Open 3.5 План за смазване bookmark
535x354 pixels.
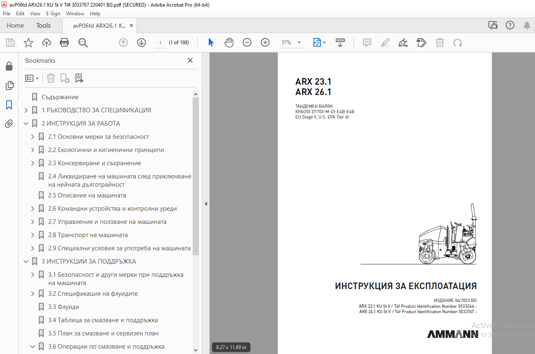tap(103, 333)
